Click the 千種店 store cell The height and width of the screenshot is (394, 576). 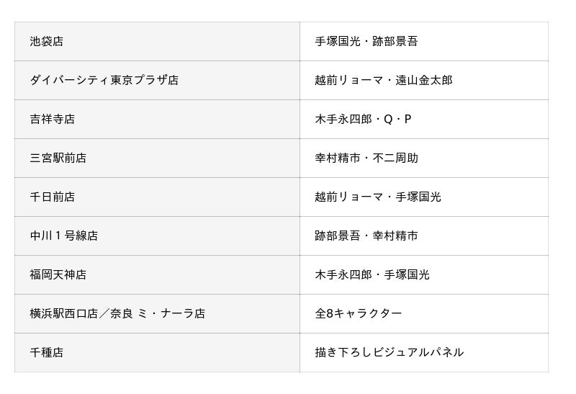coord(47,353)
